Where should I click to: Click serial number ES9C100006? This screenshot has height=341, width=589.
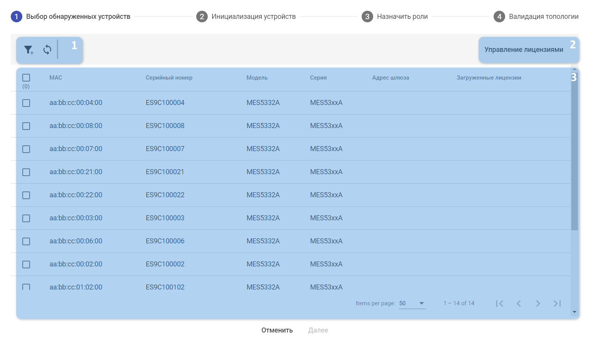(x=165, y=241)
